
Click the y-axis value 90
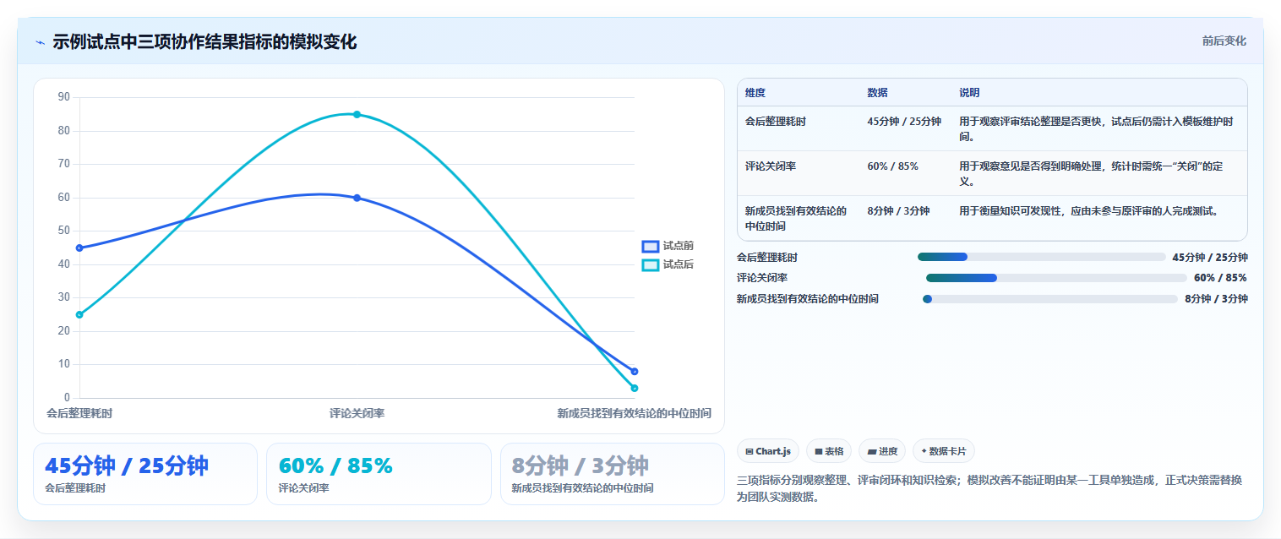coord(64,97)
